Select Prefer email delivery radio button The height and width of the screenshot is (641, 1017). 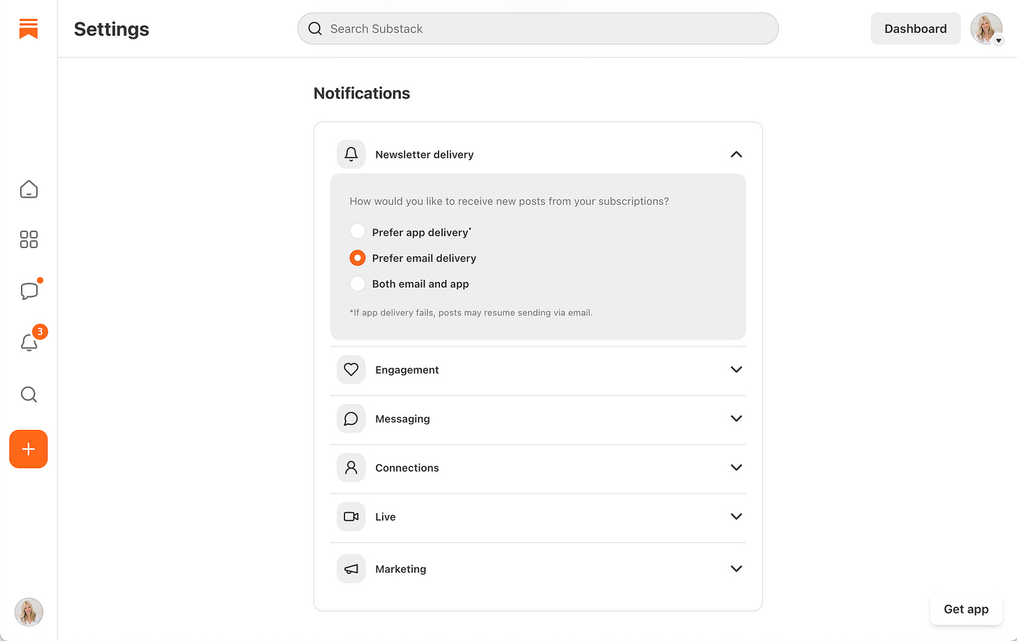point(358,258)
